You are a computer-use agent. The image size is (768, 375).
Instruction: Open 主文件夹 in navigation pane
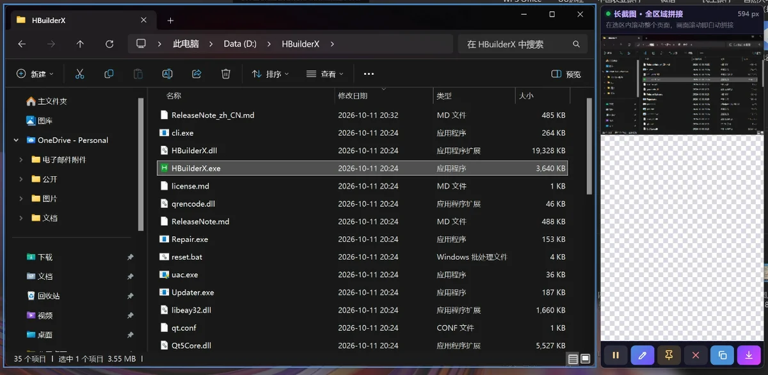coord(47,101)
